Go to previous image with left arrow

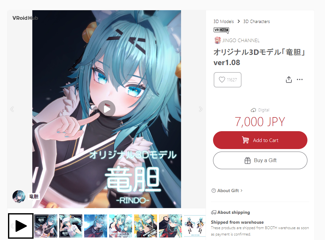[12, 109]
